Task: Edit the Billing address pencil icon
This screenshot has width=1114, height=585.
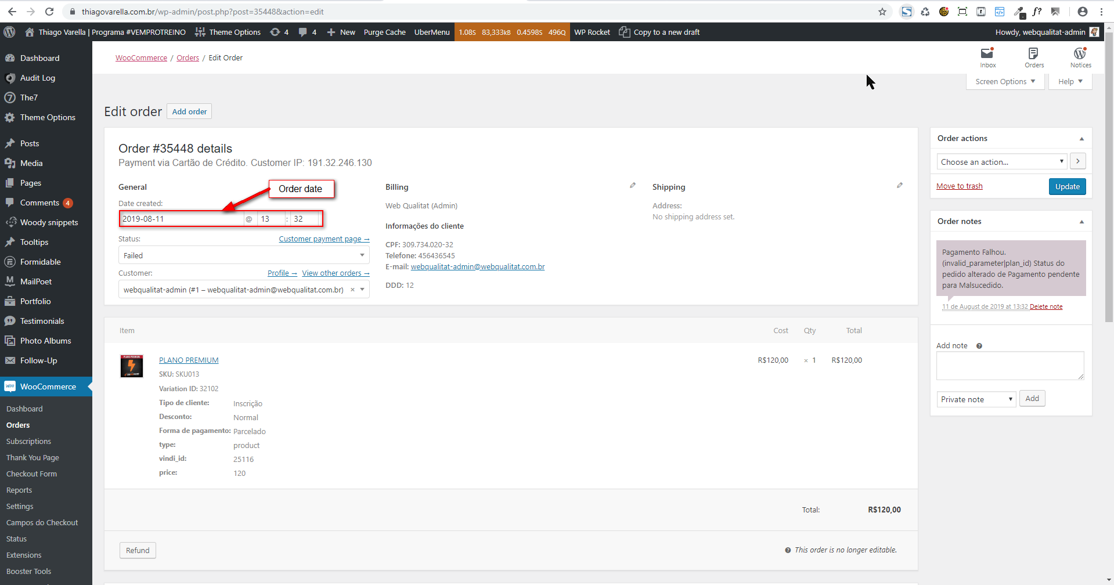Action: 633,186
